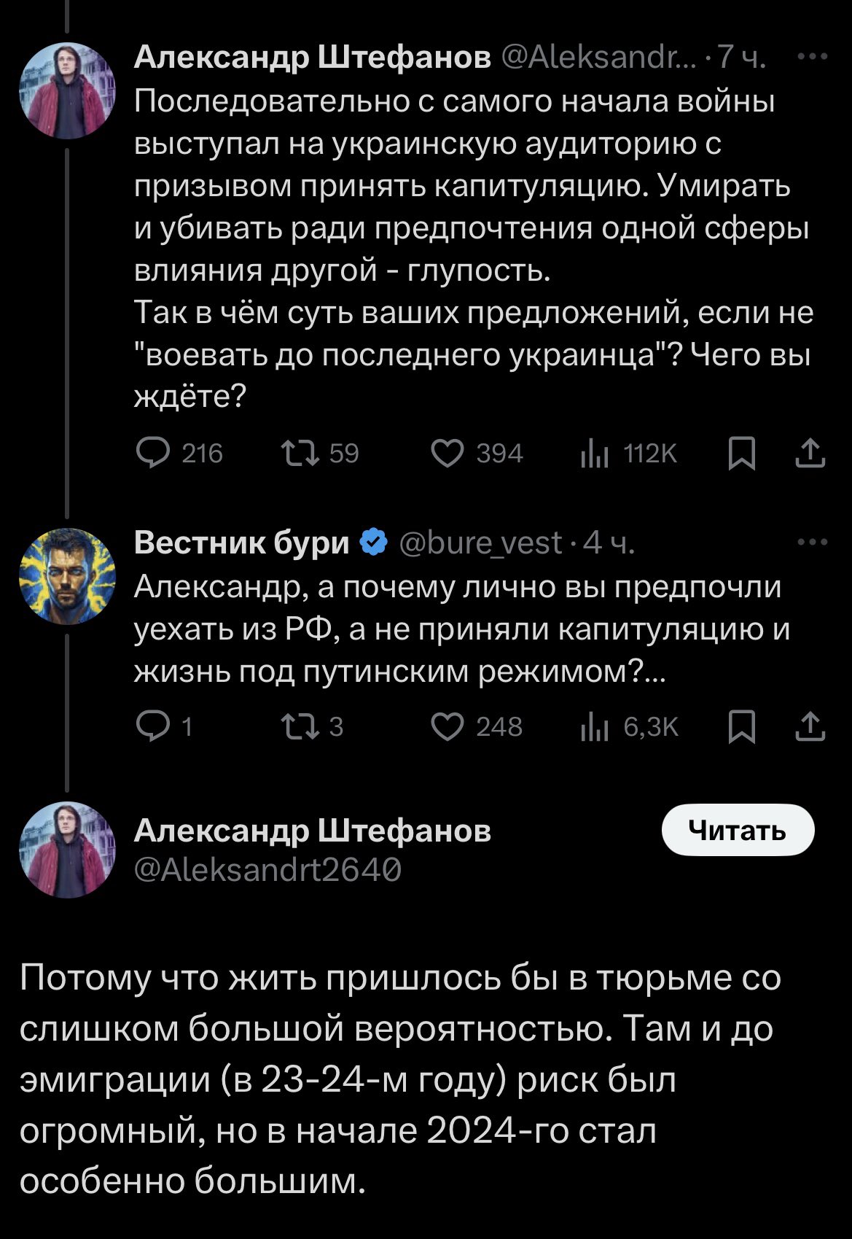Screen dimensions: 852x1239
Task: Open more options for Вестник бури tweet
Action: click(x=813, y=542)
